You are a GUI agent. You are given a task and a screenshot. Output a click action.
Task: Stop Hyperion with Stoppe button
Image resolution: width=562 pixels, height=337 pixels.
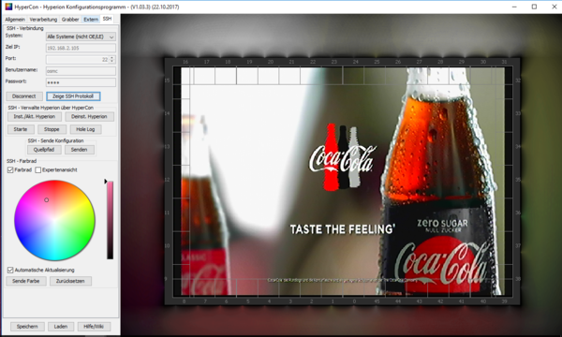pos(52,129)
